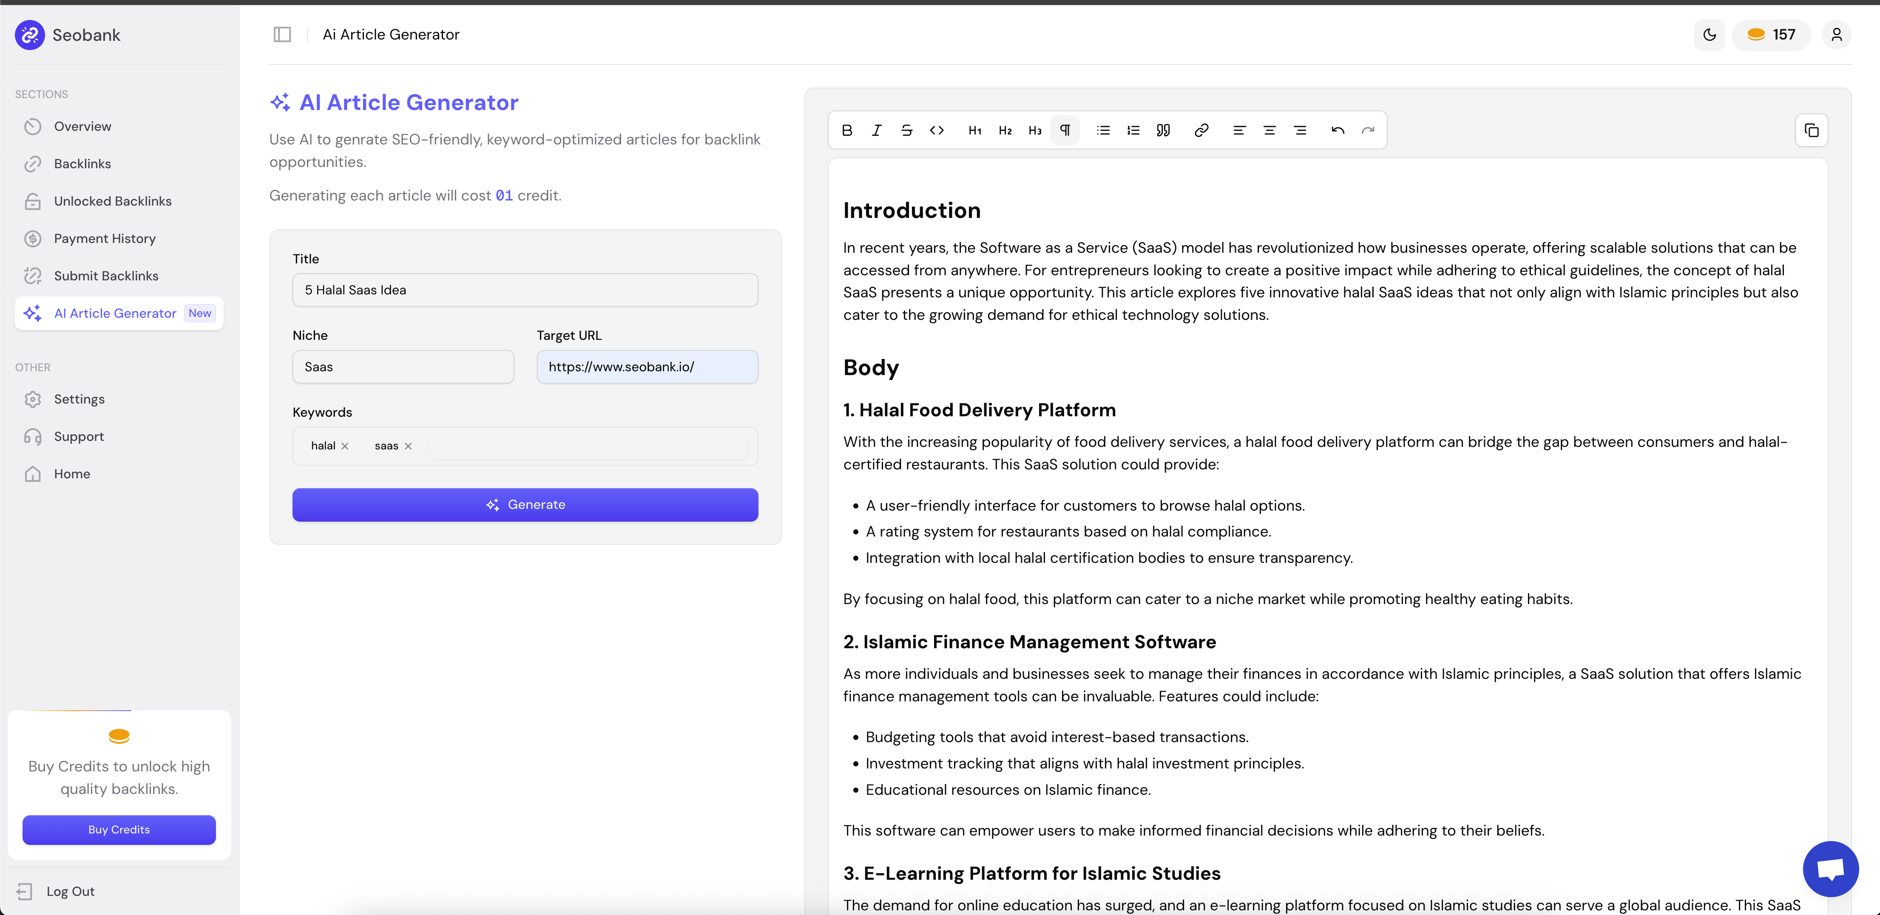Click Buy Credits button

coord(119,830)
